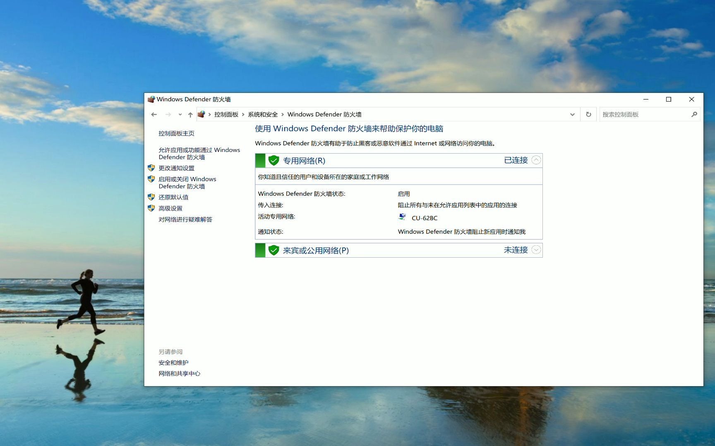The image size is (715, 446).
Task: Open the address bar history dropdown
Action: coord(572,114)
